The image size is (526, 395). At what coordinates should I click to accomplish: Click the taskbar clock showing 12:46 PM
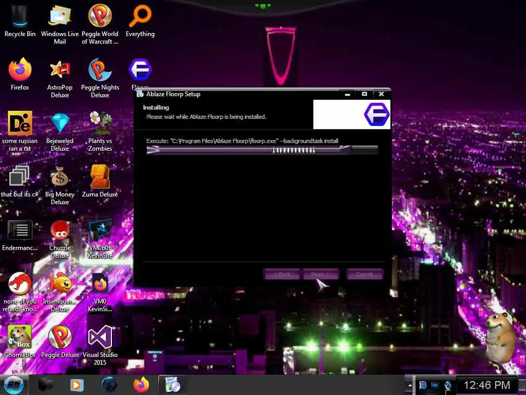487,385
